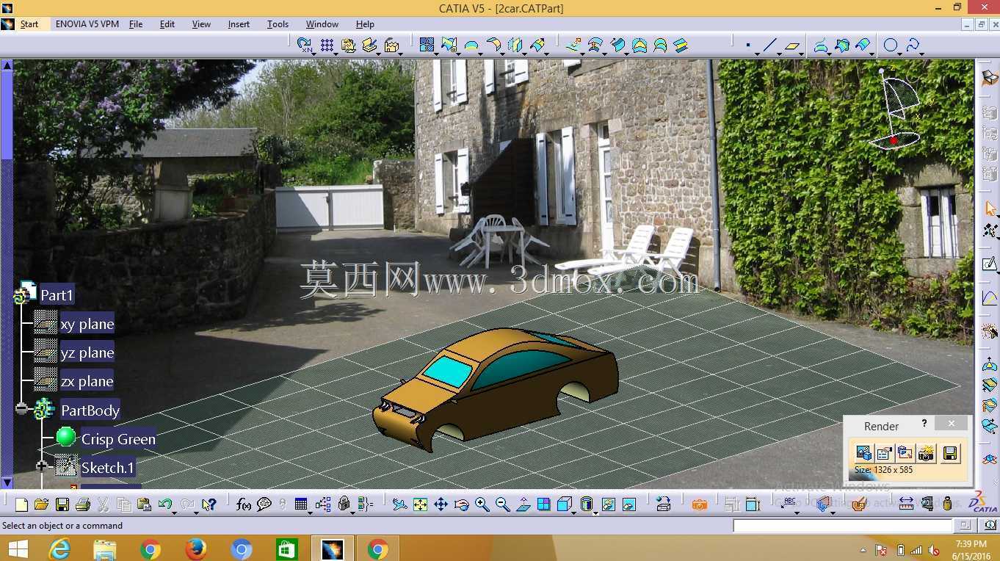This screenshot has width=1000, height=561.
Task: Open the Window menu
Action: click(x=322, y=24)
